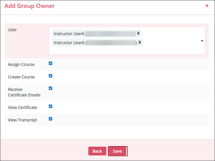Viewport: 215px width, 161px height.
Task: Uncheck the View Certificate checkbox
Action: click(x=51, y=106)
